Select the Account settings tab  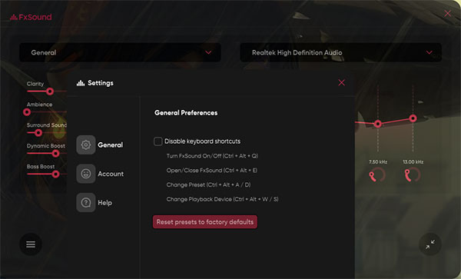pyautogui.click(x=111, y=174)
